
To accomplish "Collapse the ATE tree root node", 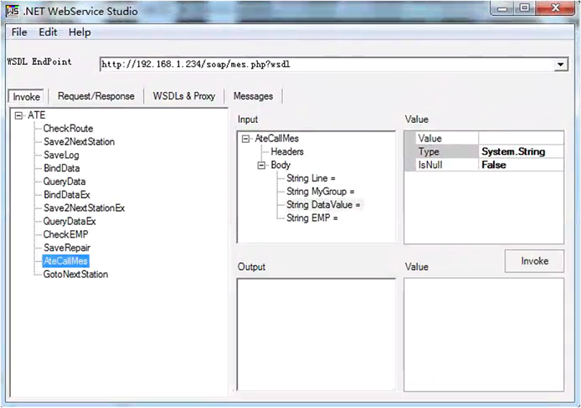I will pyautogui.click(x=19, y=115).
